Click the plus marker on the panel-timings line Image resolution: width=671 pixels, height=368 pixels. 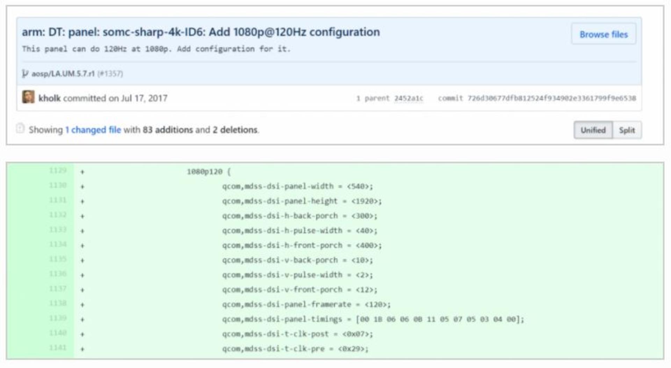pyautogui.click(x=82, y=319)
